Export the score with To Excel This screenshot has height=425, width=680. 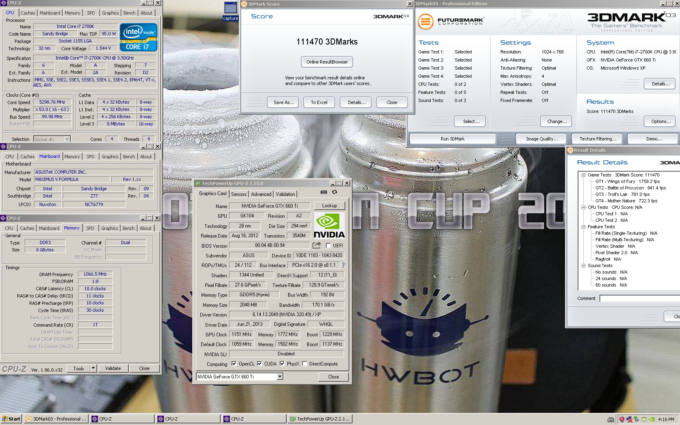point(319,102)
